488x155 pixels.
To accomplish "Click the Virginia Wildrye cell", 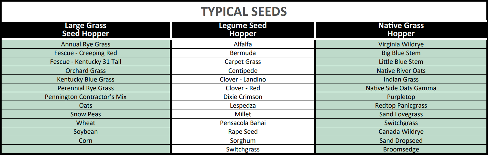I will [401, 44].
